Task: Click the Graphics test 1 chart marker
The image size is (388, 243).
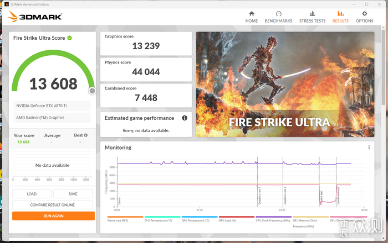Action: [259, 196]
